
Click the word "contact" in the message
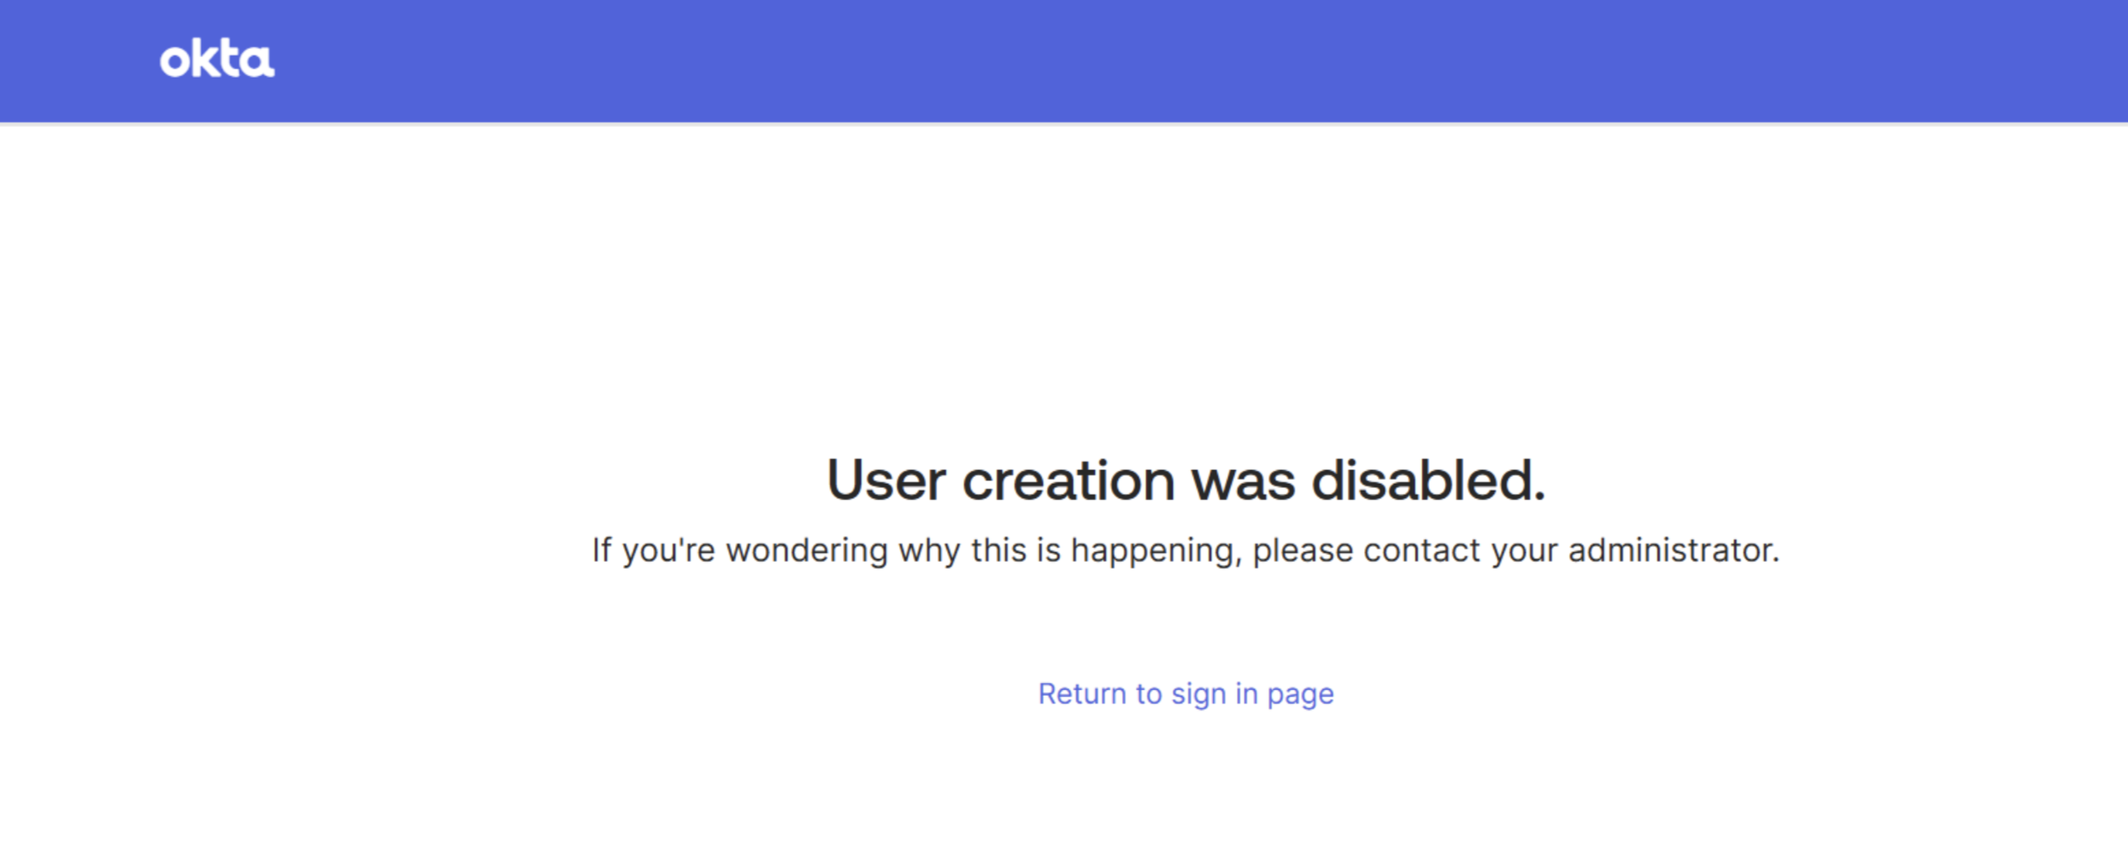[1421, 550]
